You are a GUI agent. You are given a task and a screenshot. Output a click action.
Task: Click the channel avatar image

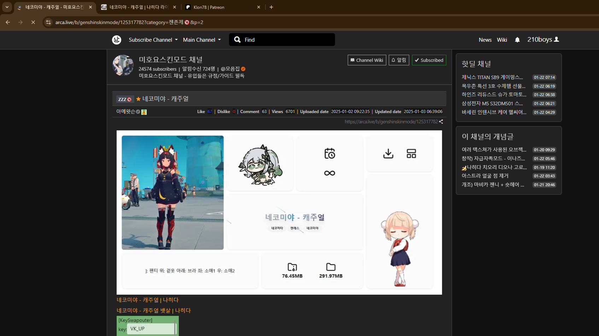pos(123,65)
